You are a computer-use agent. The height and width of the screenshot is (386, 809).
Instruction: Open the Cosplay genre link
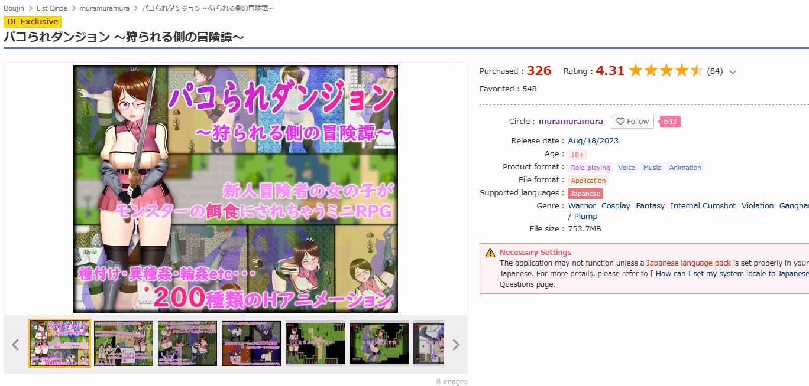616,206
